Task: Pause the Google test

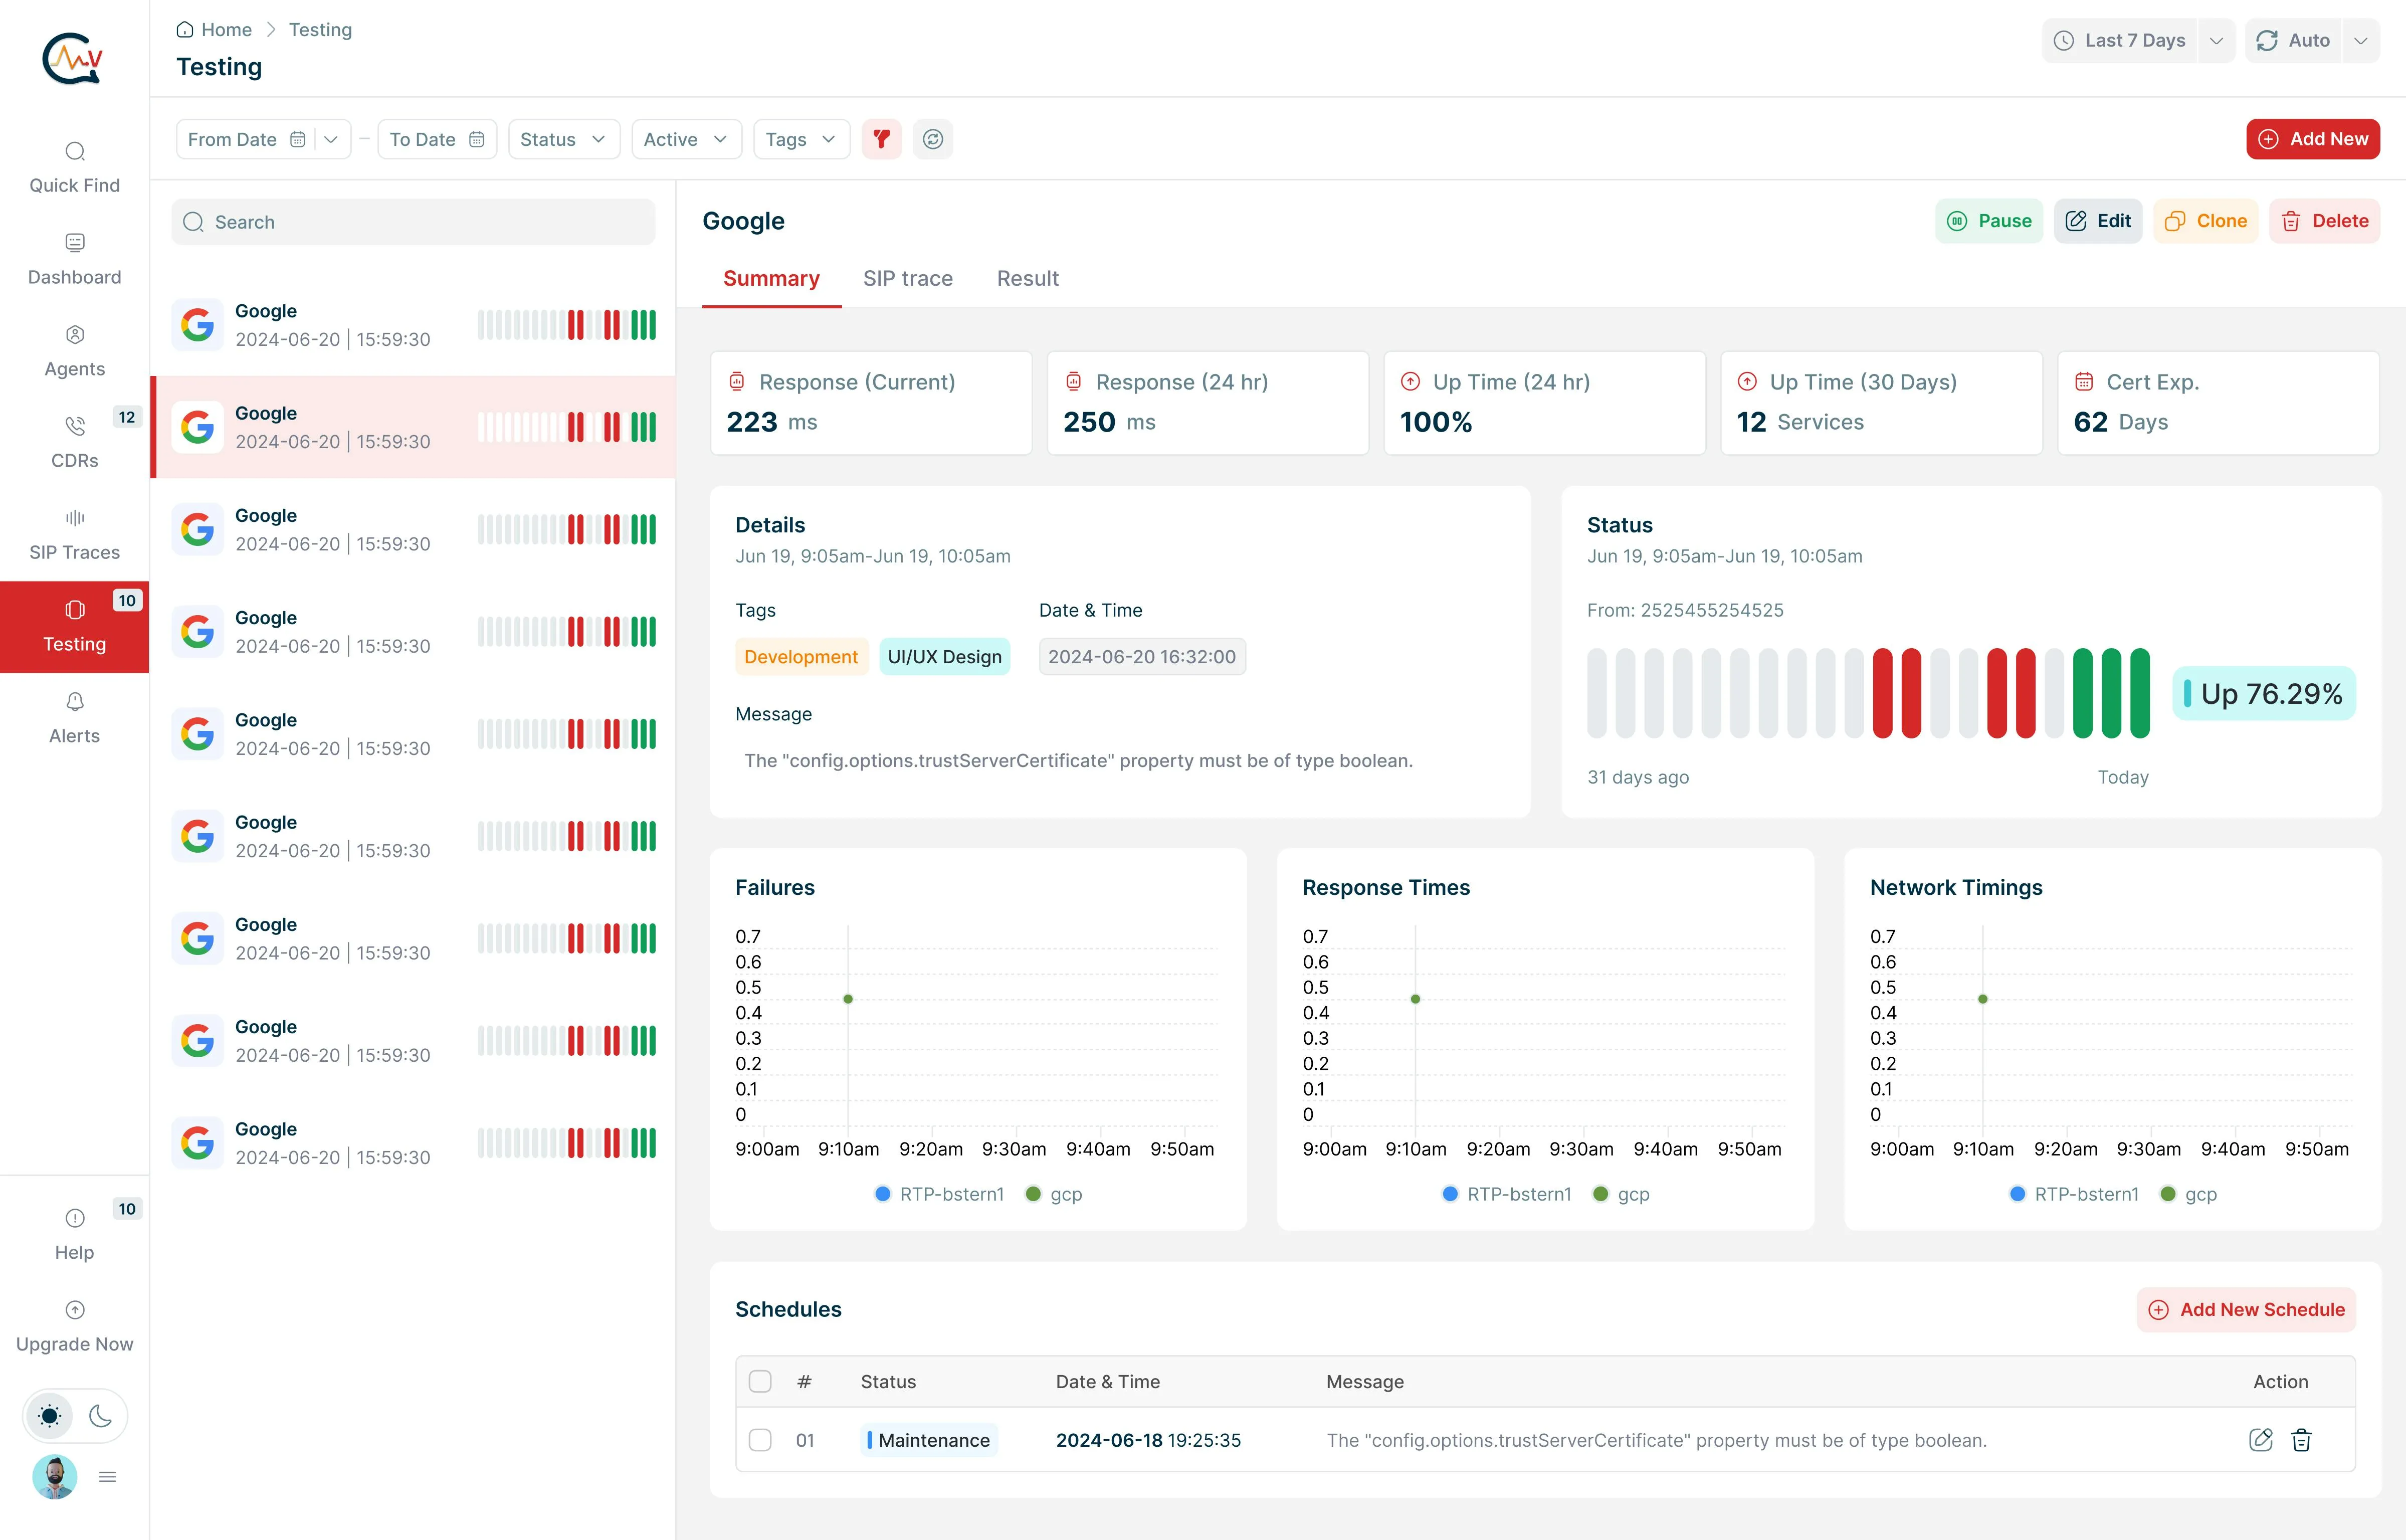Action: click(x=1988, y=221)
